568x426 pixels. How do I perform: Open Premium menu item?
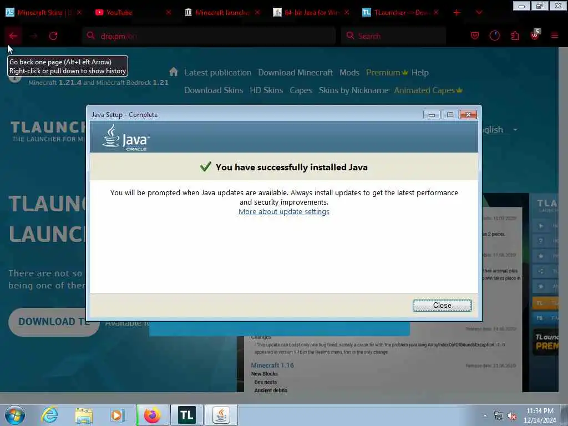[387, 73]
